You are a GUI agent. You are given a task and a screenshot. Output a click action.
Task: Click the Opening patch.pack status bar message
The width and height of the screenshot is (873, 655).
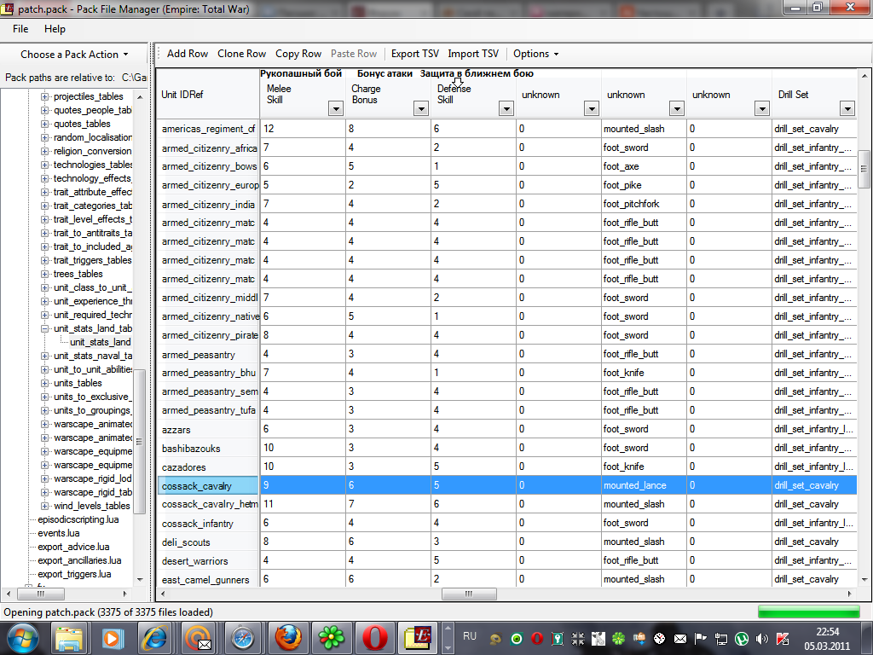(108, 612)
